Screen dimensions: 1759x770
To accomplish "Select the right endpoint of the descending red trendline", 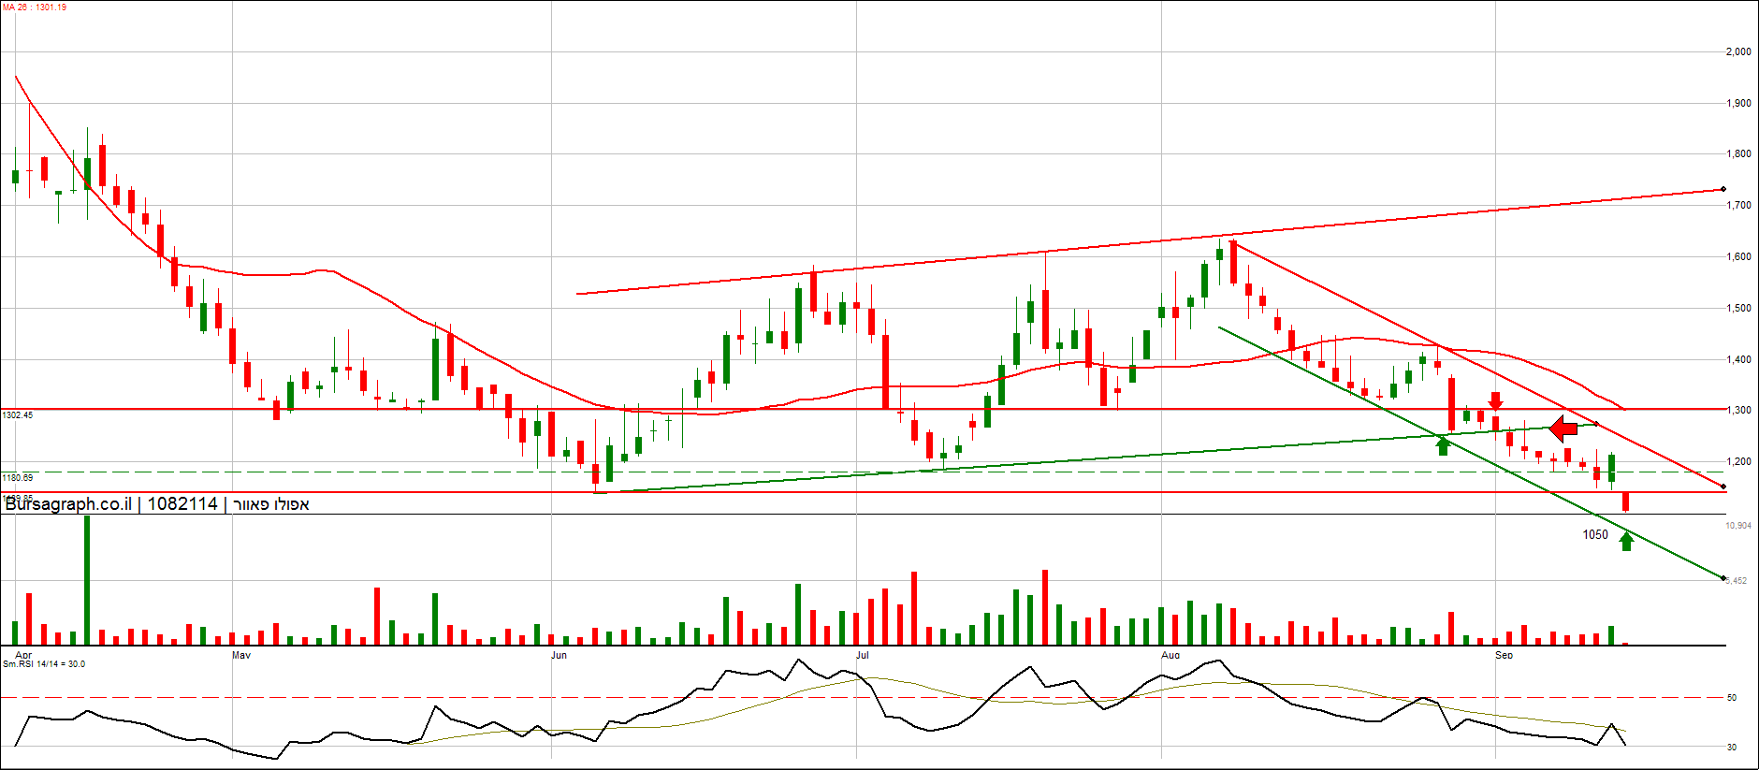I will tap(1723, 487).
